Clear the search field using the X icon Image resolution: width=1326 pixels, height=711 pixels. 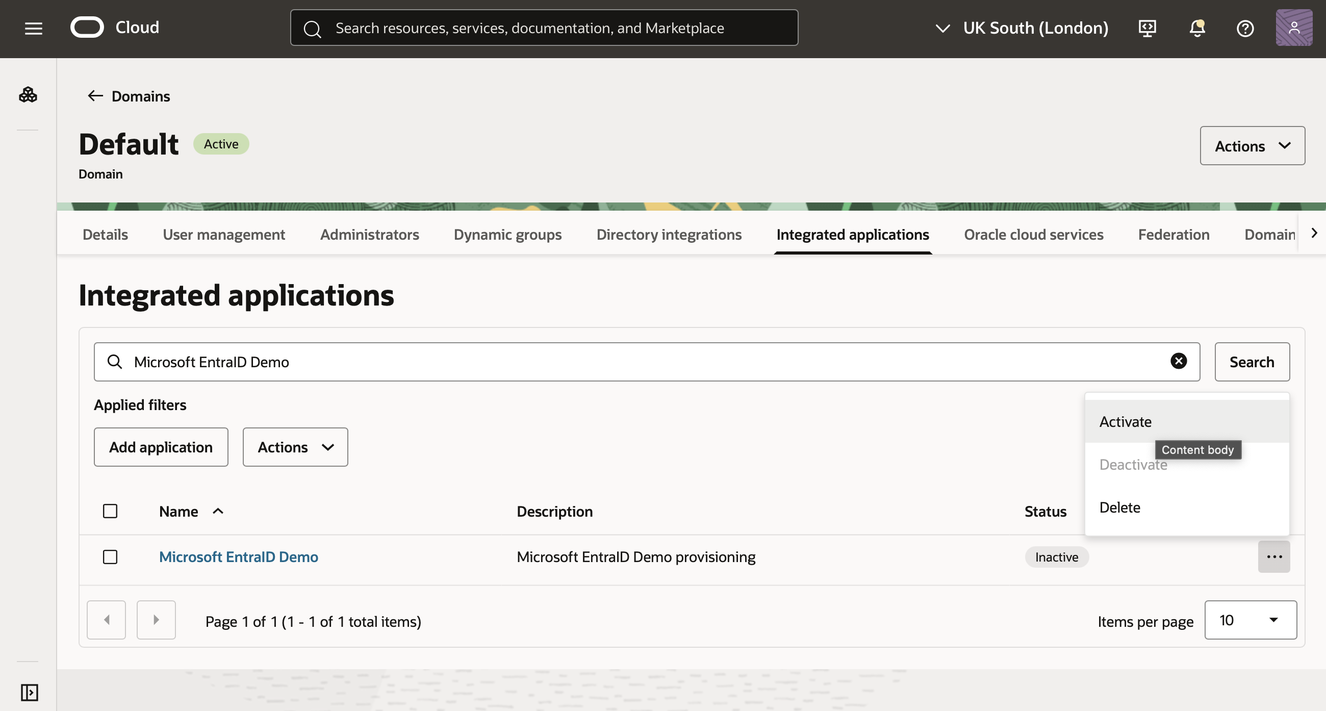(1179, 361)
